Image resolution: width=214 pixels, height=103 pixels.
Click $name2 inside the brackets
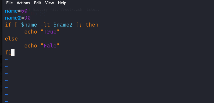63,25
